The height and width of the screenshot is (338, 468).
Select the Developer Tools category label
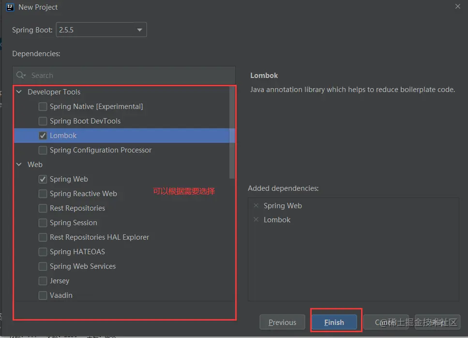click(54, 92)
